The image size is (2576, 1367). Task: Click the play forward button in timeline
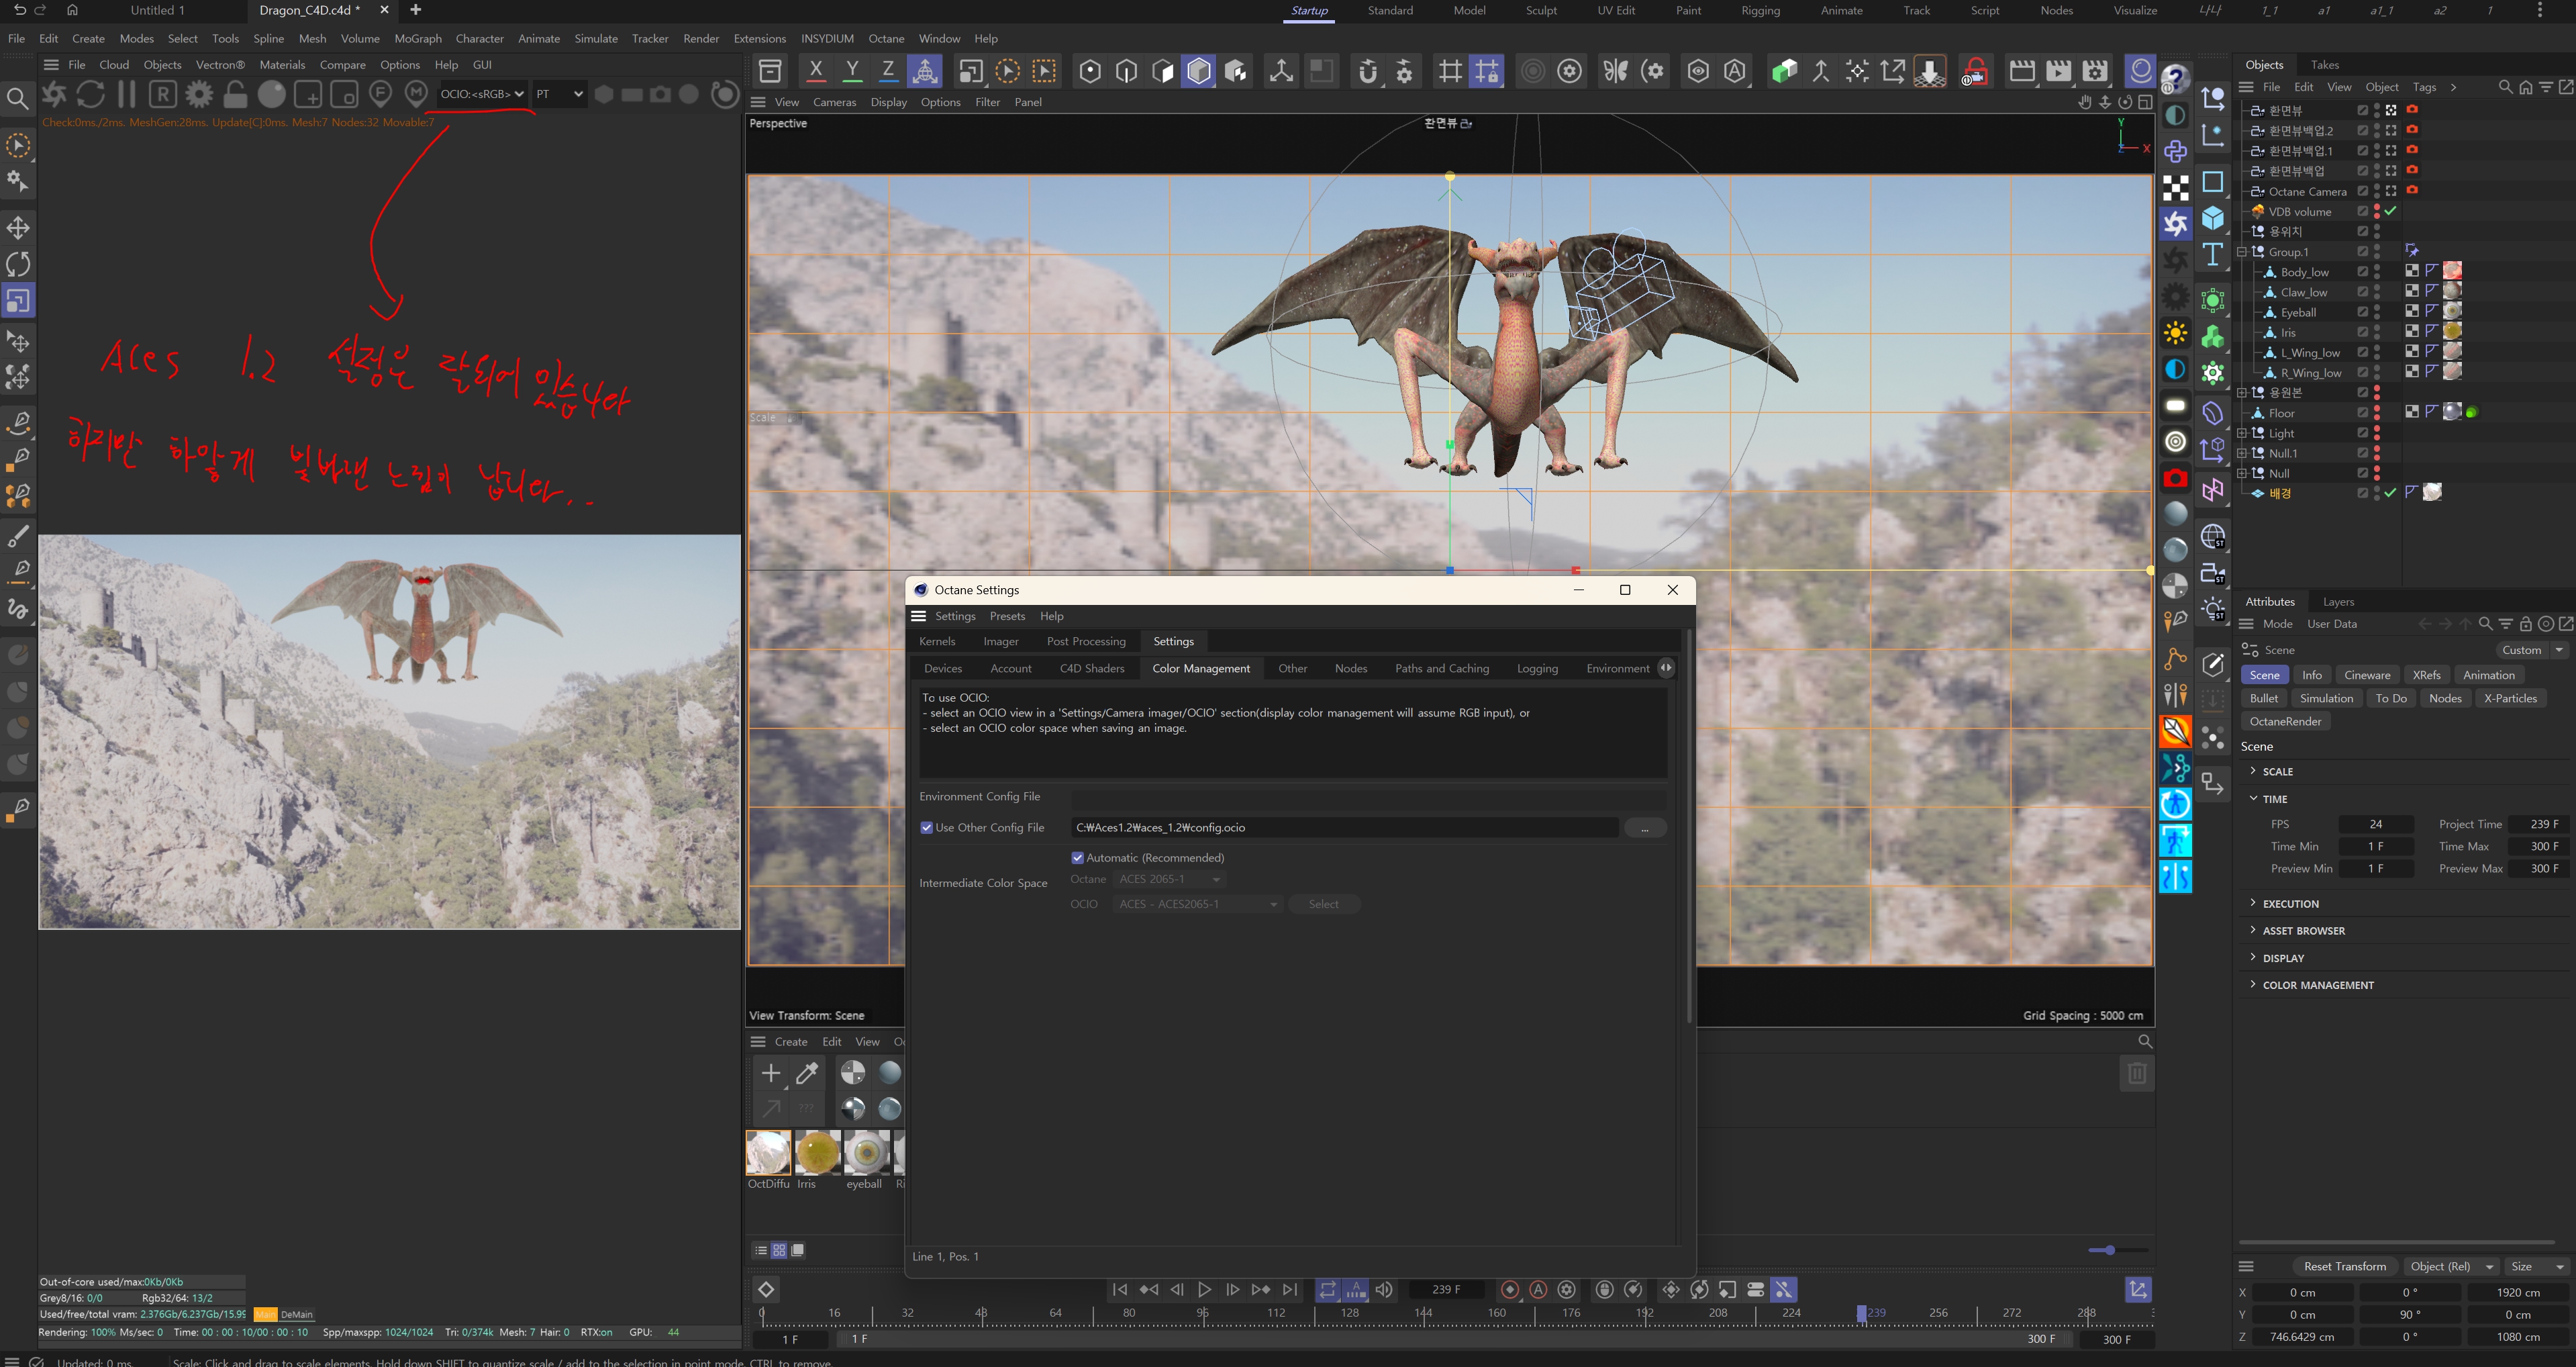pos(1204,1290)
